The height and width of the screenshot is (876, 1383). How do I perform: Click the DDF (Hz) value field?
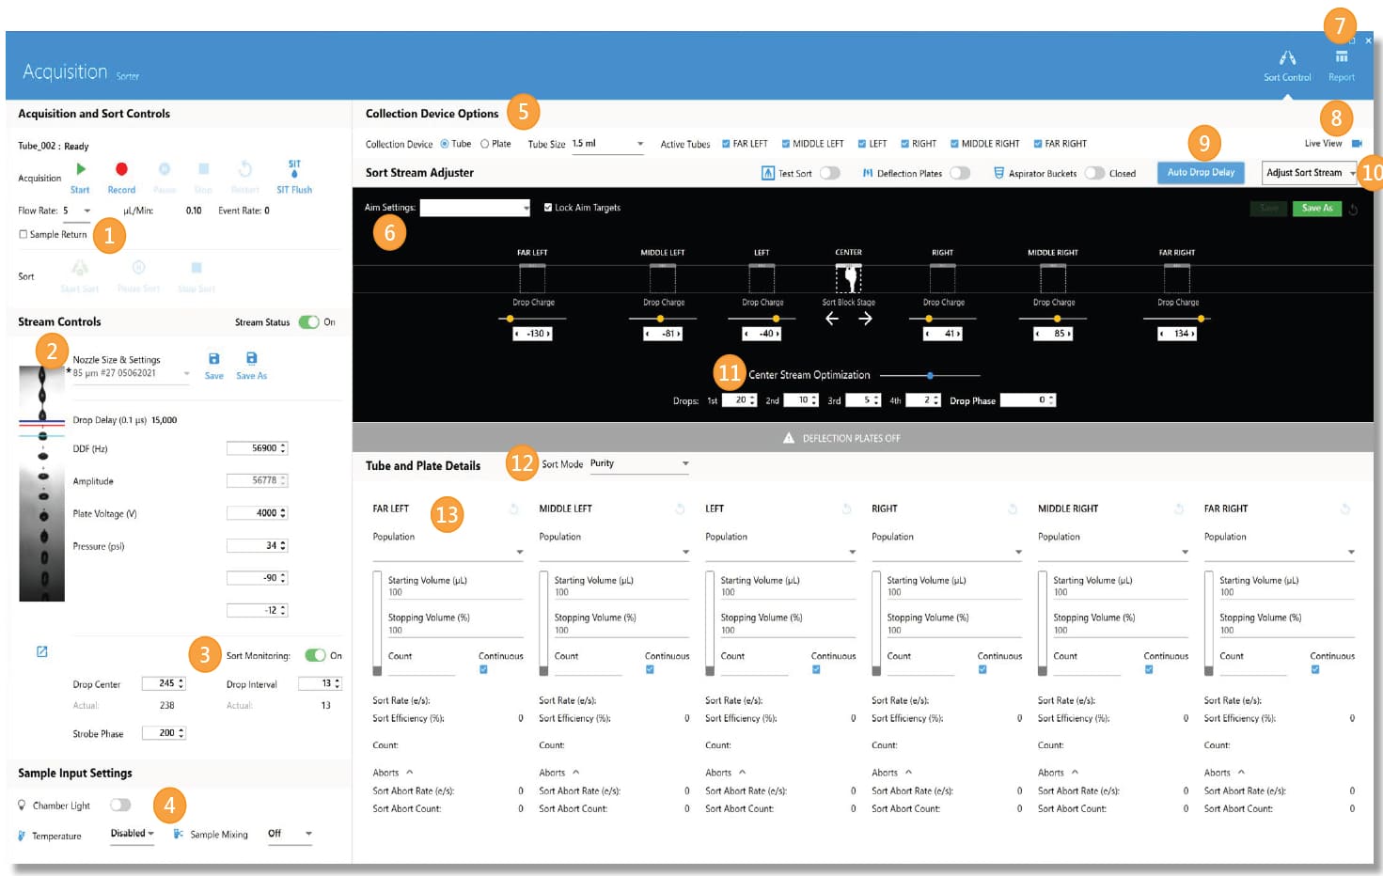point(256,448)
